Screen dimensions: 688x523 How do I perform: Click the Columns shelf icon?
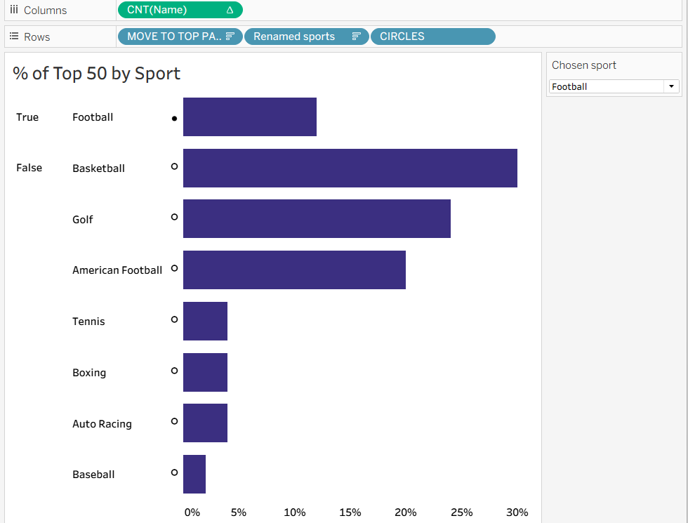tap(14, 10)
